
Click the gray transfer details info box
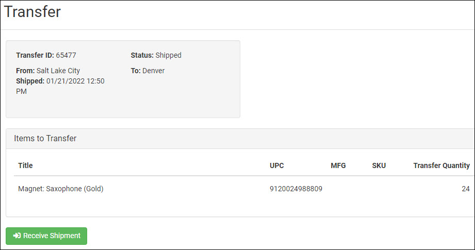123,79
